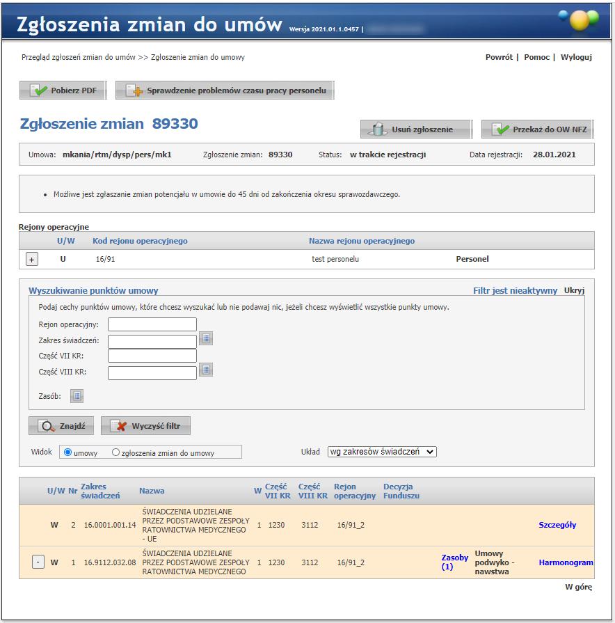Viewport: 615px width, 623px height.
Task: Select the 'umowy' view radio button
Action: pos(68,452)
